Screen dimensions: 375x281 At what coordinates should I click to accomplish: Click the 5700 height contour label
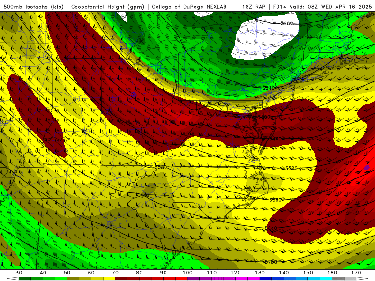click(x=271, y=262)
